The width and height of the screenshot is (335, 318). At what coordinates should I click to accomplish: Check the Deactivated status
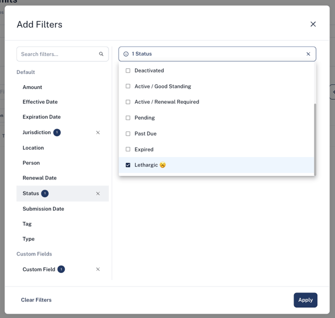(128, 70)
